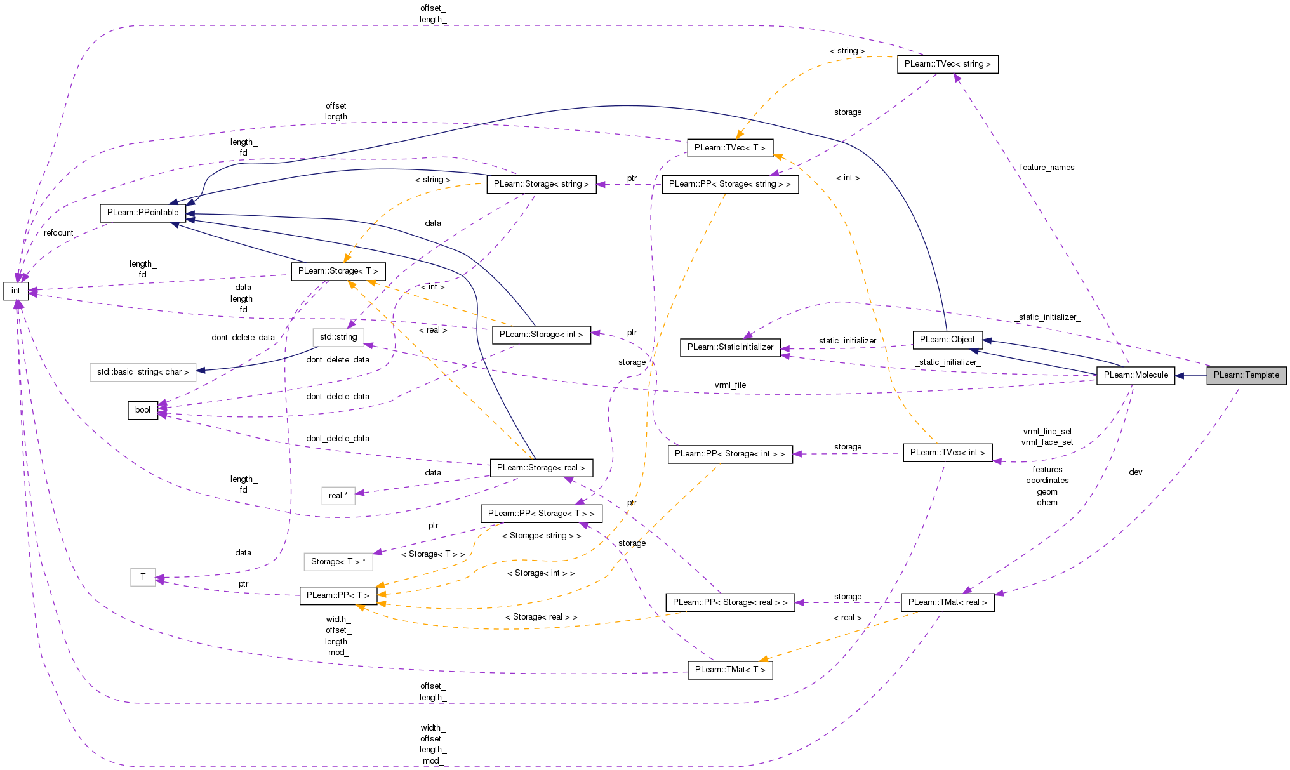Click the feature_names edge label
1290x770 pixels.
click(x=1047, y=168)
